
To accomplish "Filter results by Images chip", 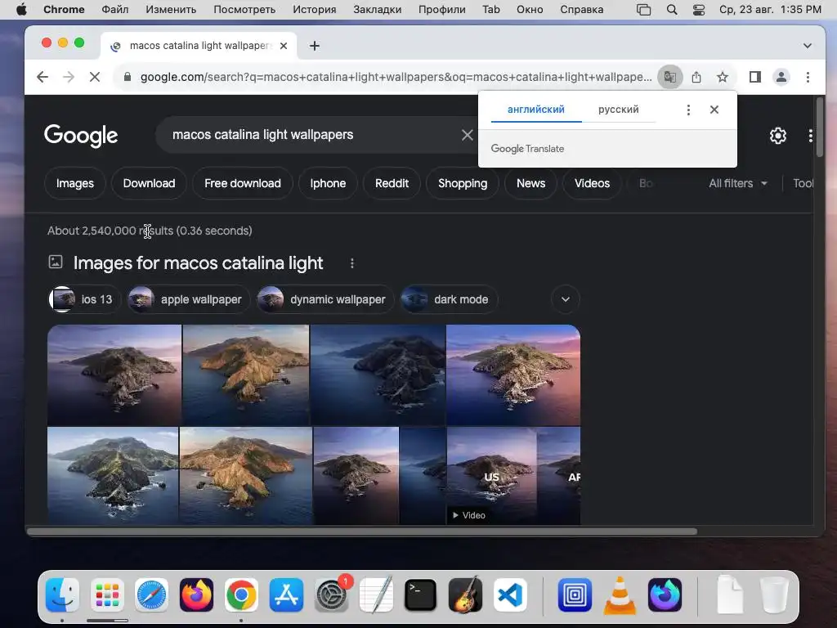I will pos(74,184).
